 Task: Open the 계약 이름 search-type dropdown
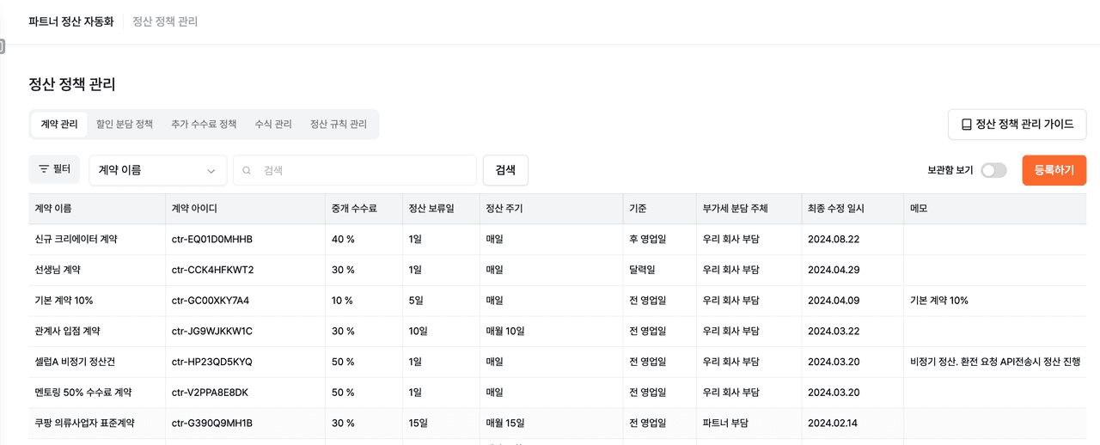click(x=157, y=170)
